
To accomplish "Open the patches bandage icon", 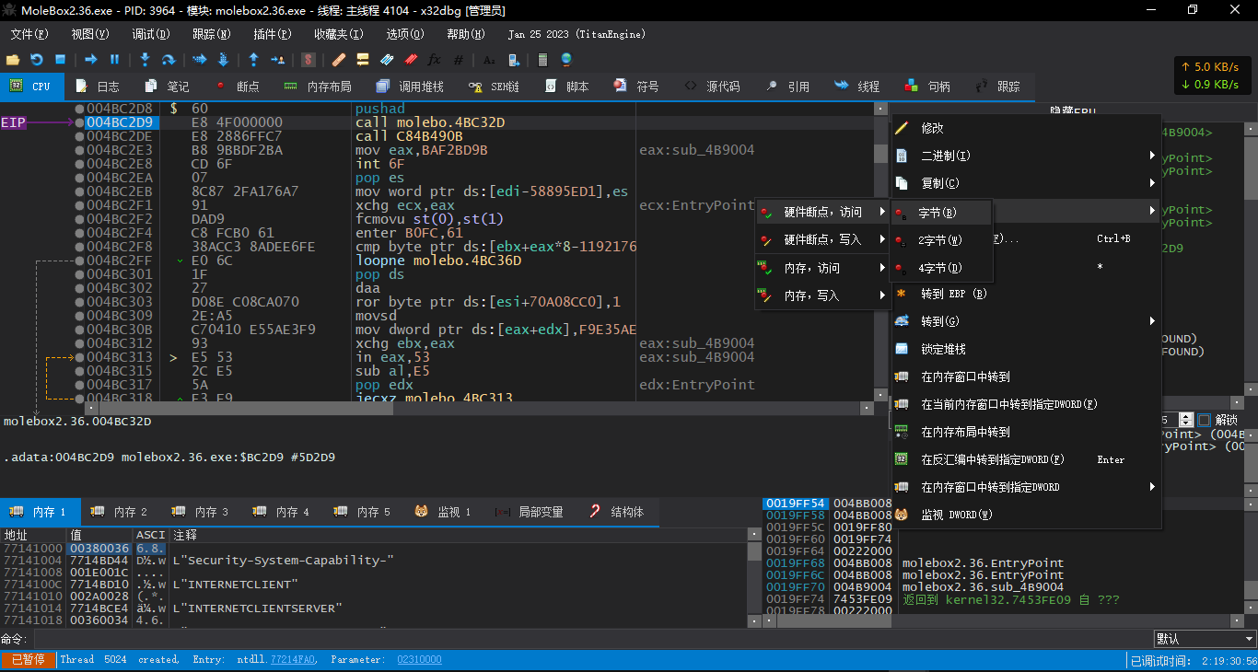I will pyautogui.click(x=339, y=60).
